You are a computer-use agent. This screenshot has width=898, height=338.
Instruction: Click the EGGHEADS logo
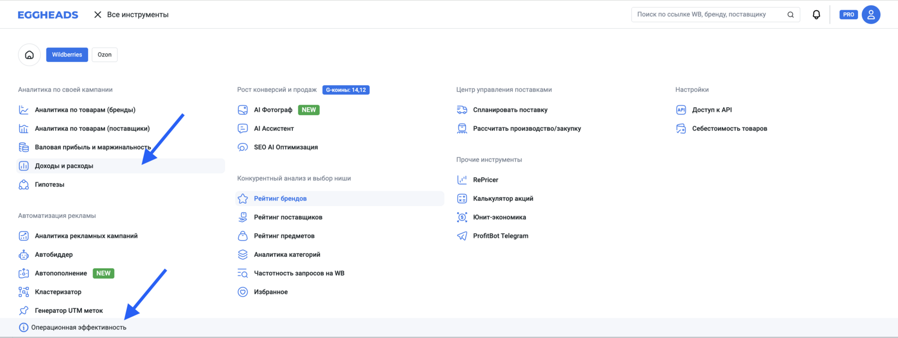[48, 15]
